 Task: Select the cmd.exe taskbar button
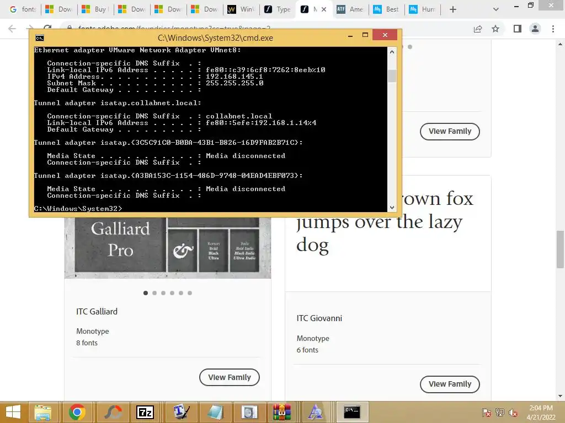click(353, 412)
